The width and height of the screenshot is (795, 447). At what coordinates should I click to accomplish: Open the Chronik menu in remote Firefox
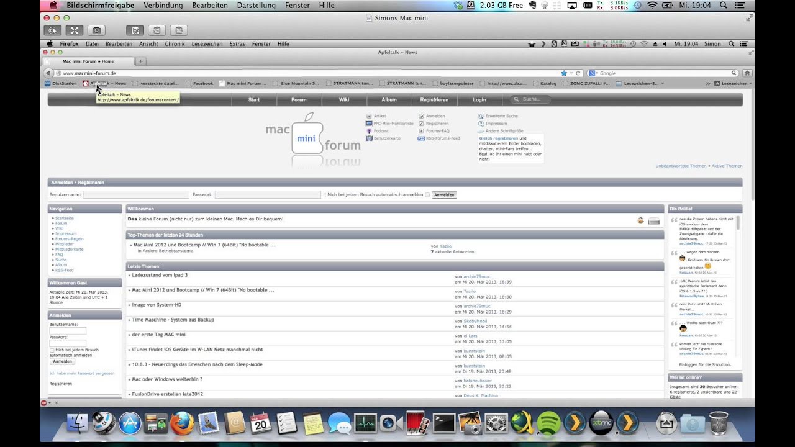pos(175,44)
